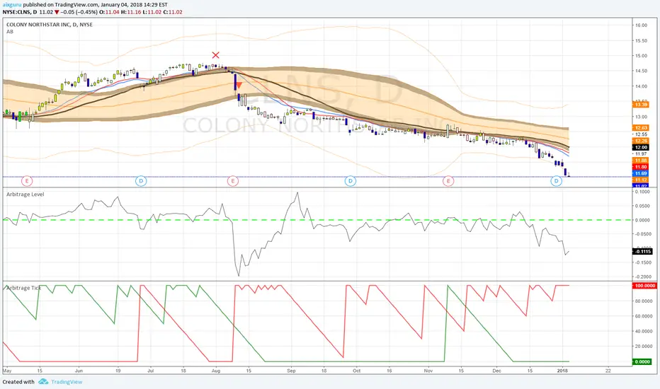The width and height of the screenshot is (660, 389).
Task: Open the earnings E marker near May
Action: pyautogui.click(x=26, y=181)
